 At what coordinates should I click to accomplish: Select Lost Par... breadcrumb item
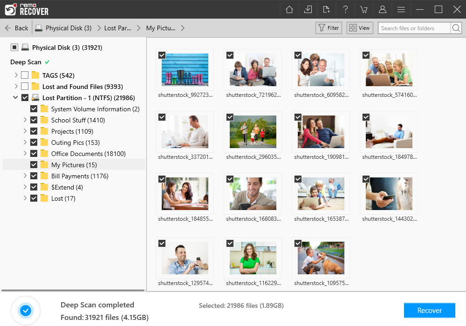[117, 28]
